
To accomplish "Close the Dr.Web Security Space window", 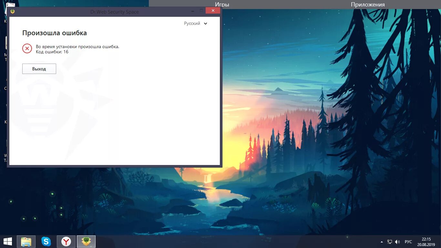I will pyautogui.click(x=213, y=11).
